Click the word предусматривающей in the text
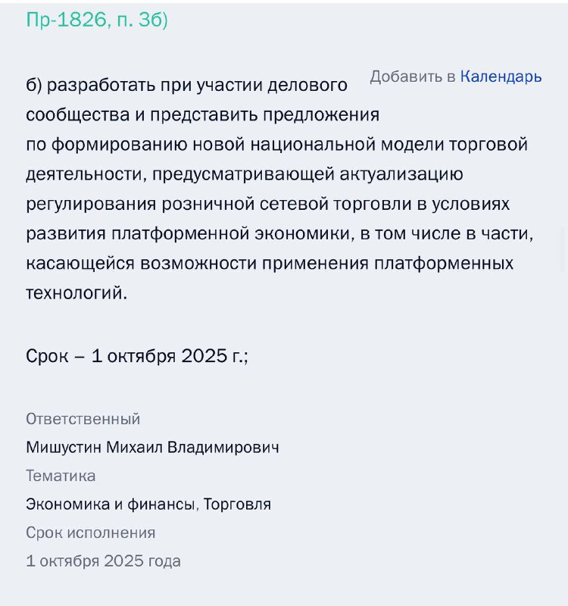This screenshot has width=568, height=606. coord(243,174)
